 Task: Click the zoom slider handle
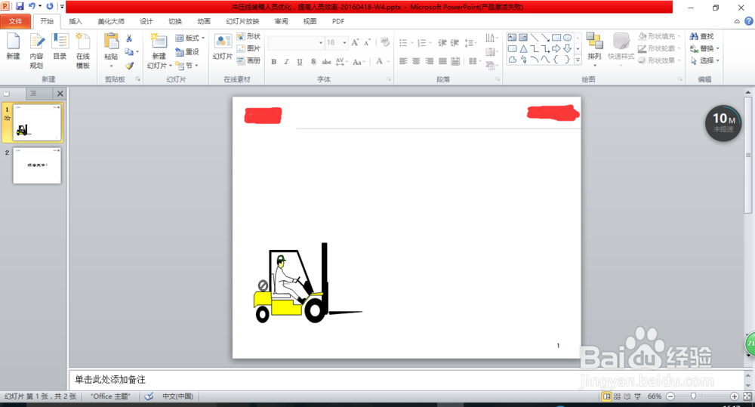pos(693,396)
